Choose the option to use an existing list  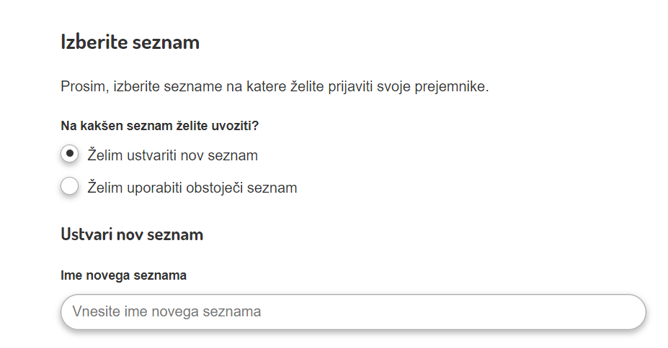coord(70,187)
